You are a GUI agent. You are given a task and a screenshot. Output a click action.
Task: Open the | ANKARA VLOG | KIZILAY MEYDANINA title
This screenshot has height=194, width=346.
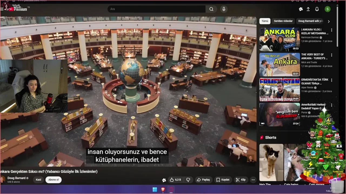[x=315, y=31]
